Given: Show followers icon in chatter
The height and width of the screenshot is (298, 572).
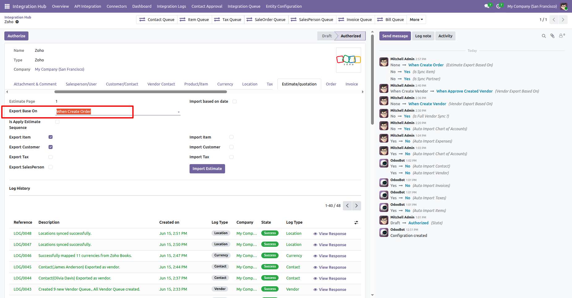Looking at the screenshot, I should pos(562,36).
